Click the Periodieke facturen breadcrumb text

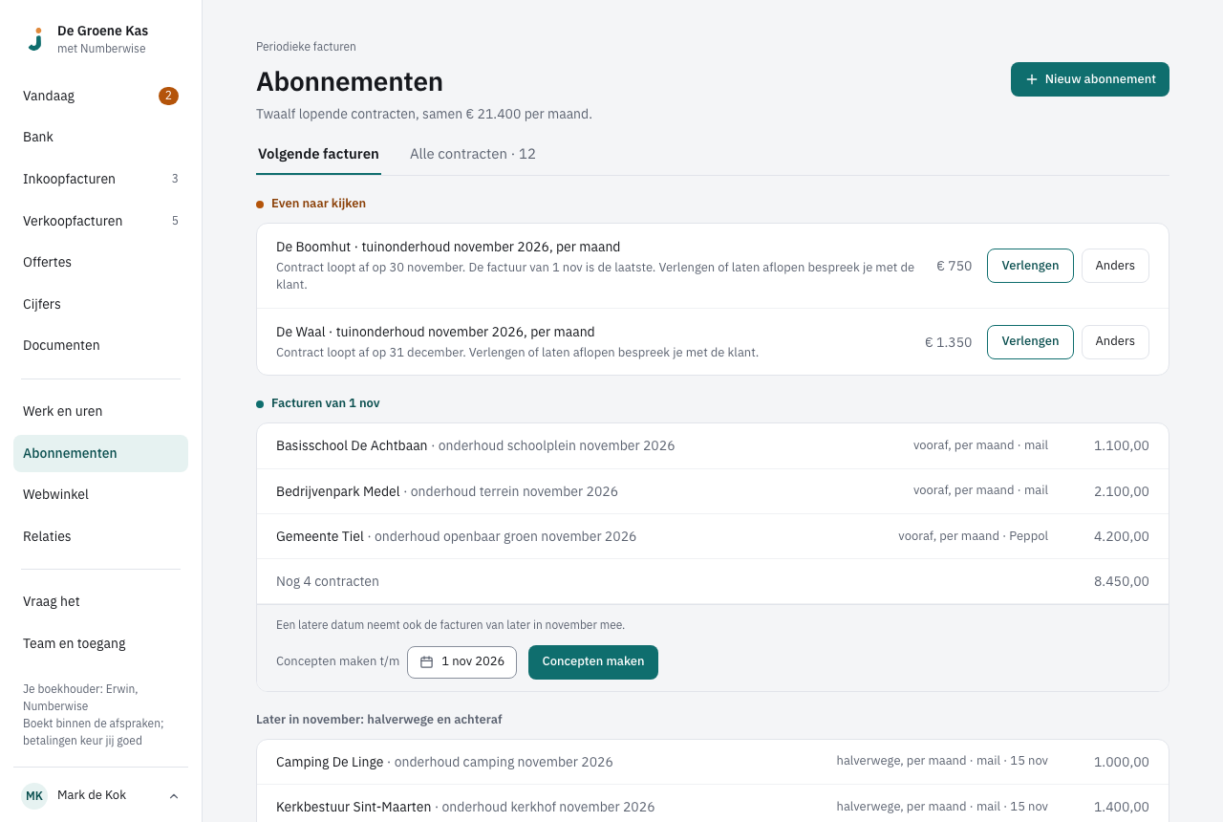click(306, 47)
